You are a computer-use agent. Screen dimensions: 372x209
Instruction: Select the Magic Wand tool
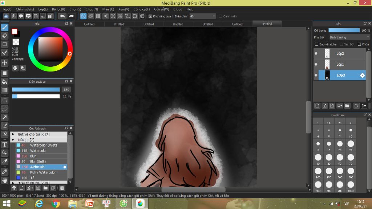[5, 117]
